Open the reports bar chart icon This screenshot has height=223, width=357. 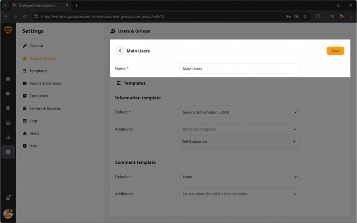pos(8,137)
